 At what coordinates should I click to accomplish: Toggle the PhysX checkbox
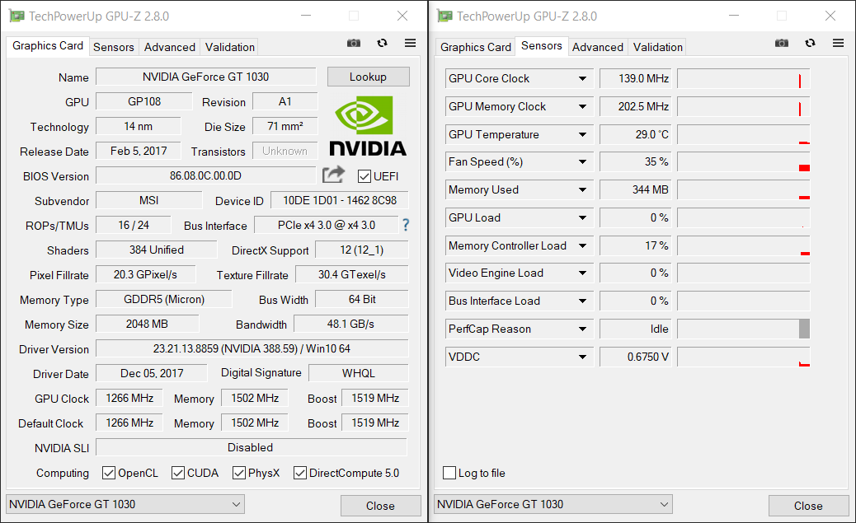pyautogui.click(x=238, y=473)
